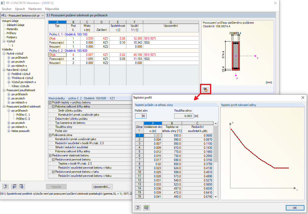The width and height of the screenshot is (308, 214).
Task: Click location value 3.535 cell
Action: coord(87,38)
